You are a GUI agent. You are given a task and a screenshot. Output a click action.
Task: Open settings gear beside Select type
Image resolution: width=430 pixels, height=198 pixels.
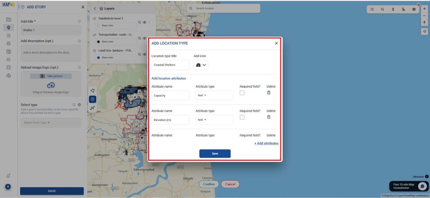point(79,104)
